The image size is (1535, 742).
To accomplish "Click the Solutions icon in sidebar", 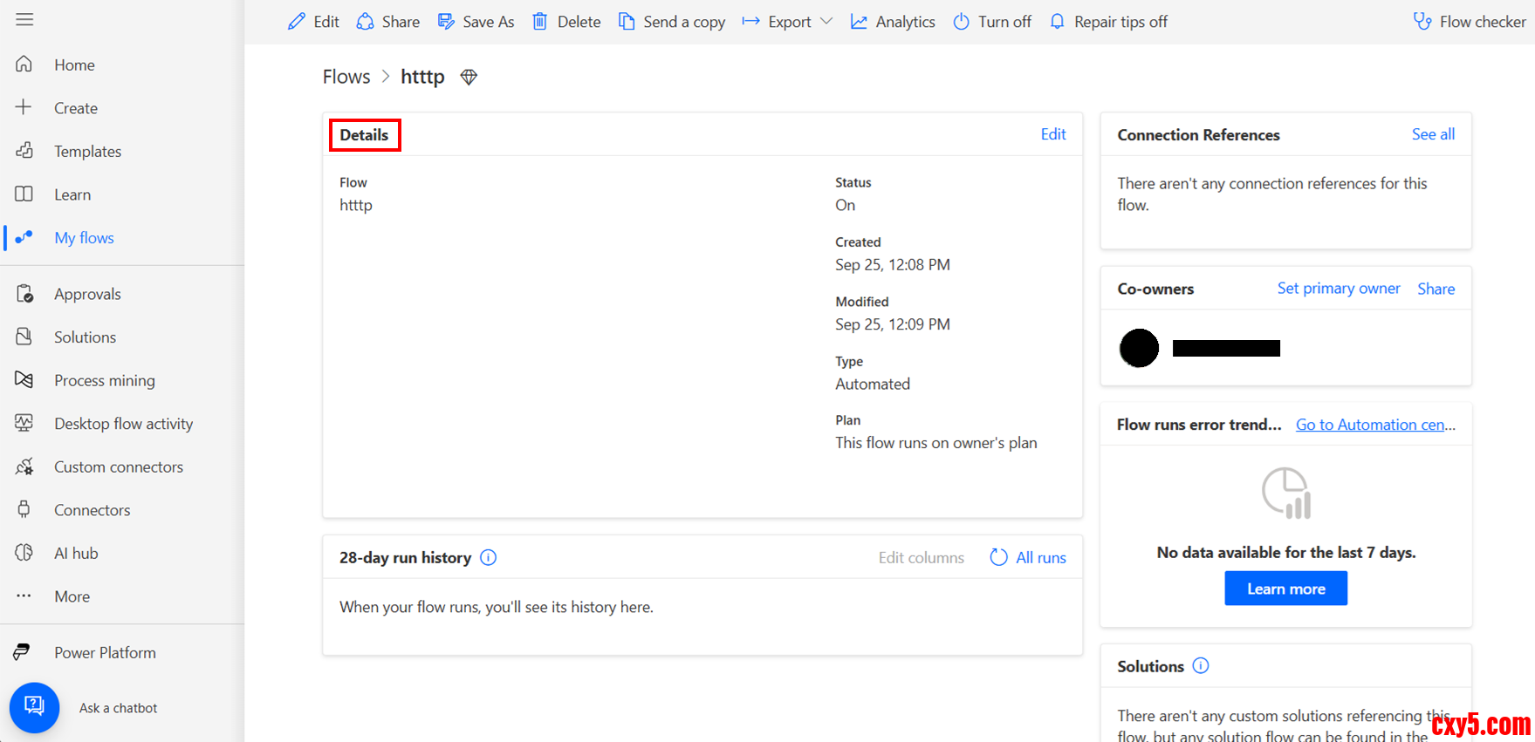I will (24, 337).
